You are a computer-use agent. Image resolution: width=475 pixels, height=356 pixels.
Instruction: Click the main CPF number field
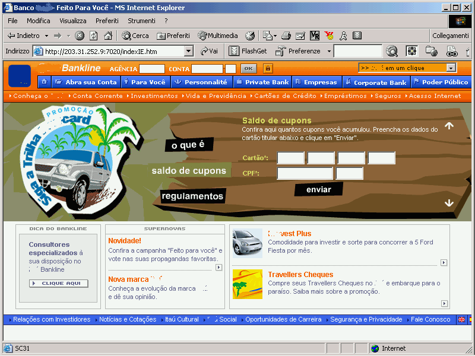(305, 173)
